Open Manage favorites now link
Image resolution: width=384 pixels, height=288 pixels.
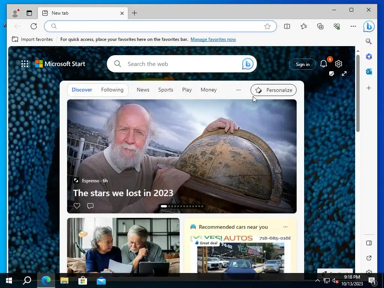coord(213,39)
